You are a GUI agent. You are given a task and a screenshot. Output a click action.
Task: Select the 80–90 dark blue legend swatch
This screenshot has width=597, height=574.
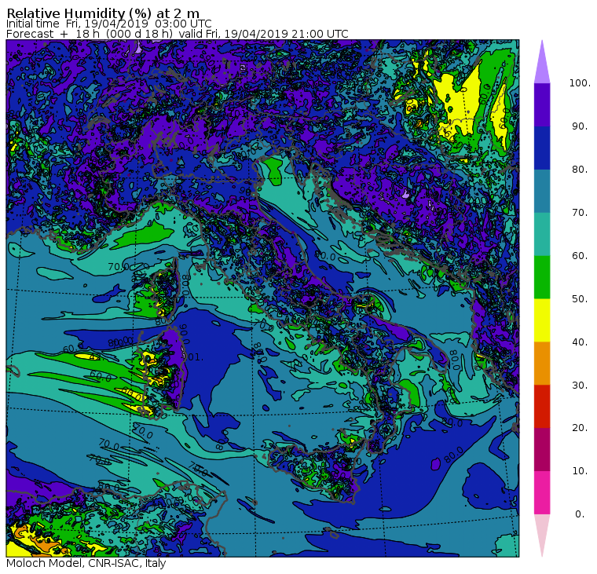(542, 148)
